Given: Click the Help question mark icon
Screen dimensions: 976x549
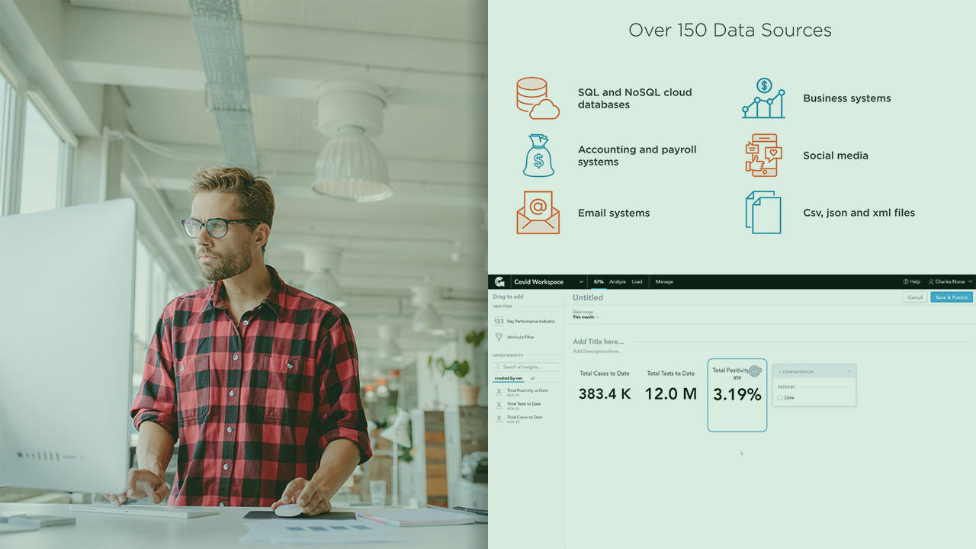Looking at the screenshot, I should [x=906, y=282].
